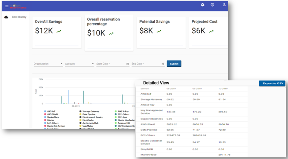
Task: Click the trend arrow on OverAll Savings
Action: click(x=59, y=32)
